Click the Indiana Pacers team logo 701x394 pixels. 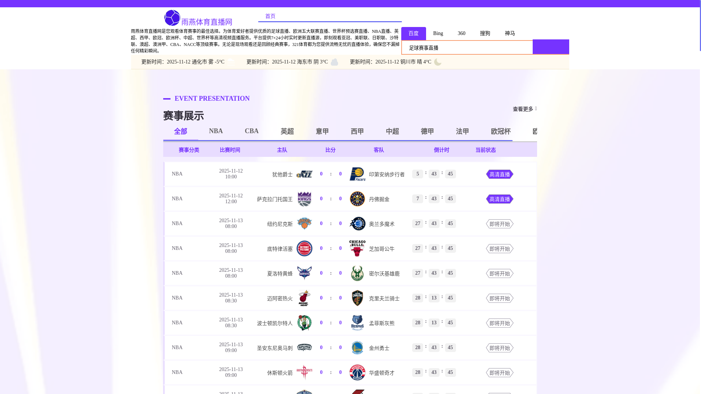357,174
